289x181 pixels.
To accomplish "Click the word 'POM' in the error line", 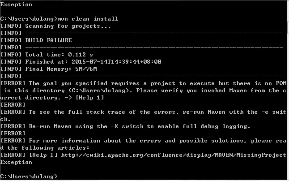I will [281, 83].
